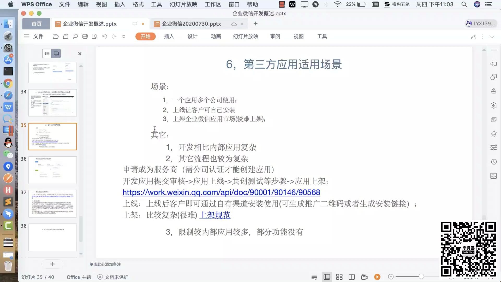This screenshot has height=282, width=501.
Task: Open right sidebar slide transition icon
Action: click(x=493, y=120)
